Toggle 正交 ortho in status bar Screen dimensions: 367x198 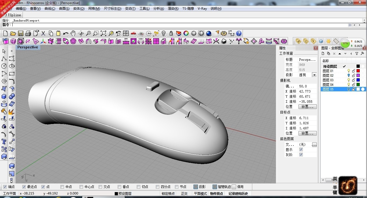tap(184, 193)
